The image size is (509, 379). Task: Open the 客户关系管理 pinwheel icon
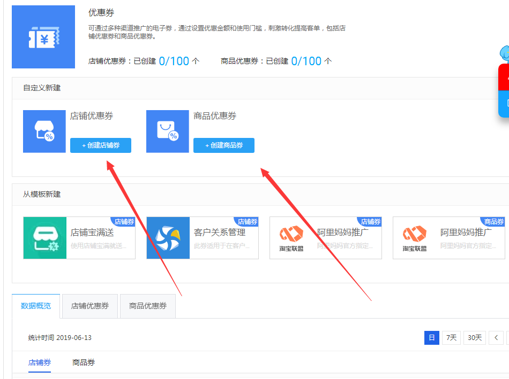(x=168, y=238)
